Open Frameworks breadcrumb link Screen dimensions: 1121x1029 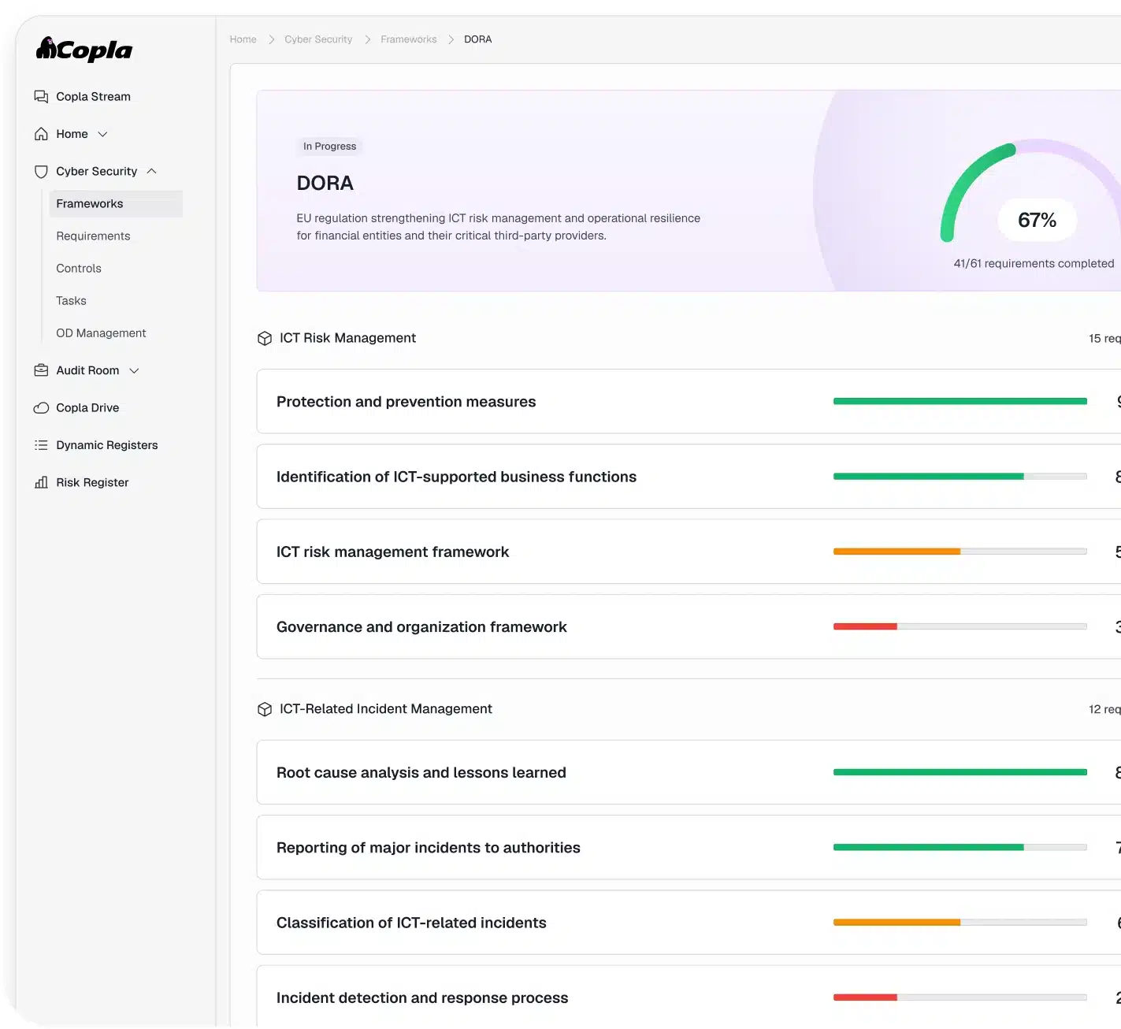tap(408, 39)
